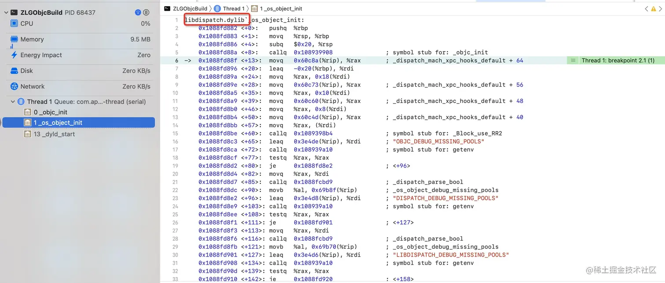Click the CPU value 0%
The width and height of the screenshot is (665, 283).
[146, 23]
